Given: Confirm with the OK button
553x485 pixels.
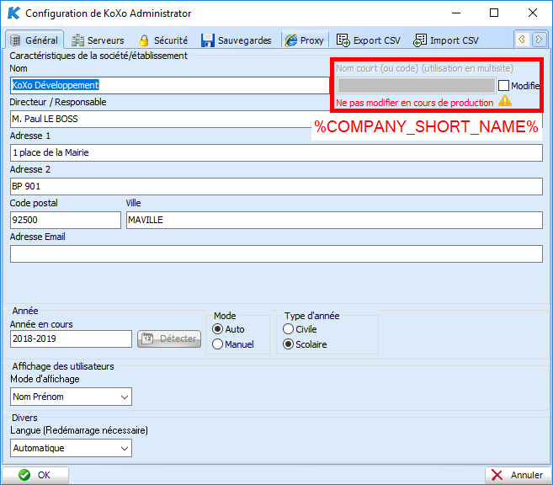Looking at the screenshot, I should click(x=35, y=475).
